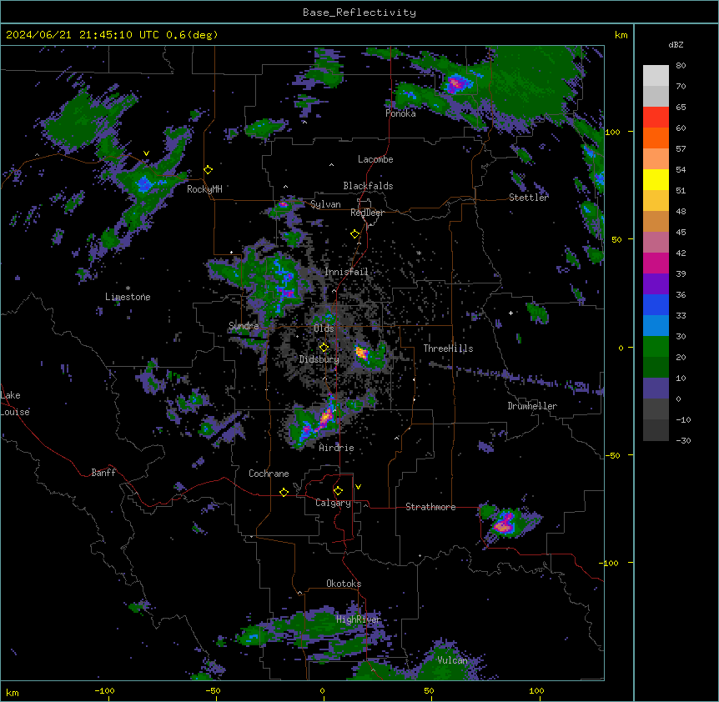Viewport: 719px width, 702px height.
Task: Select the yellow diamond marker above Calgary label
Action: coord(338,491)
